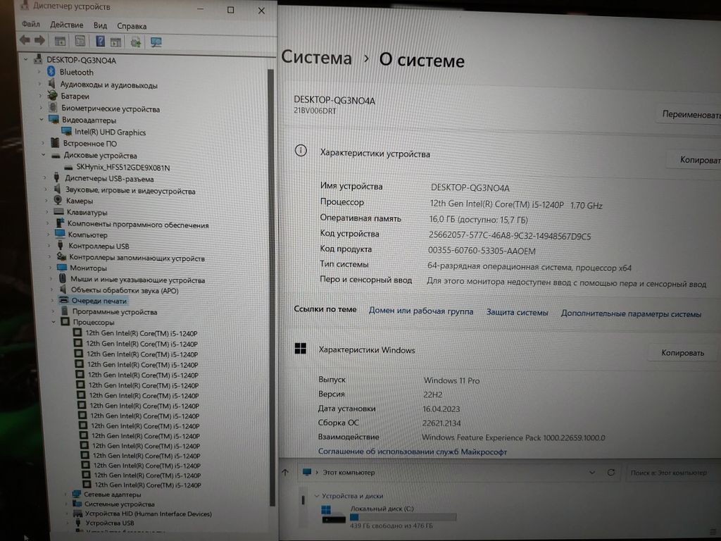The image size is (721, 541).
Task: Click the update driver gear icon
Action: [136, 43]
